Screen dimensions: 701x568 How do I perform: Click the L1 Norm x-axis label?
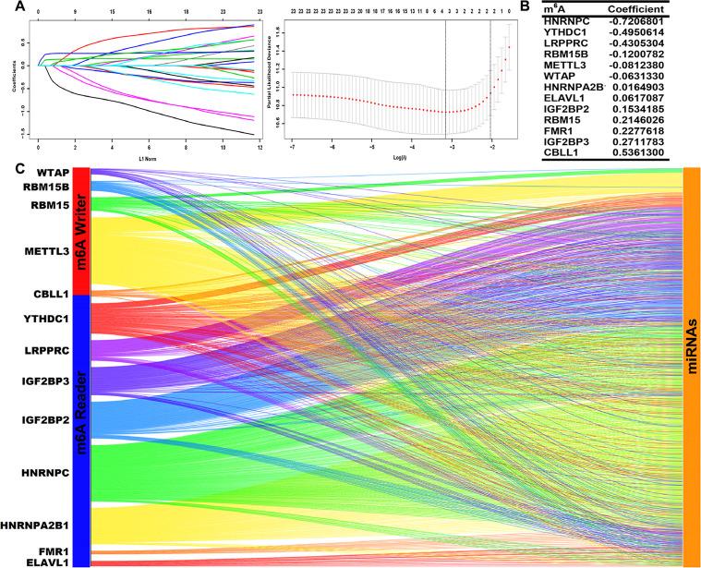coord(148,159)
